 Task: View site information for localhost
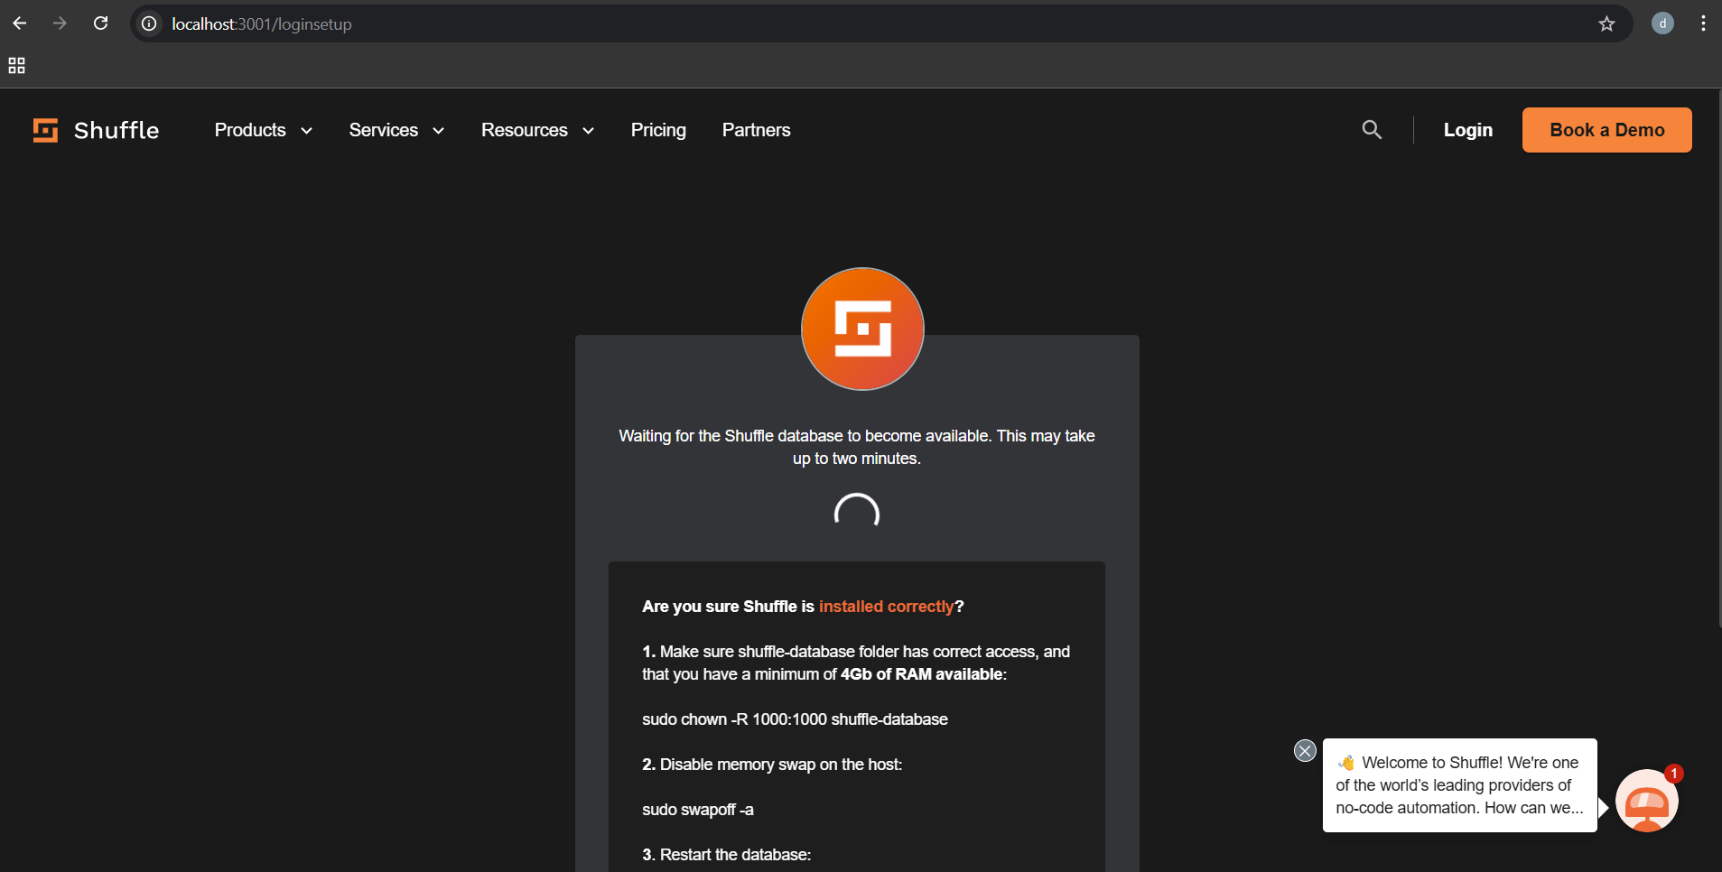[x=150, y=23]
